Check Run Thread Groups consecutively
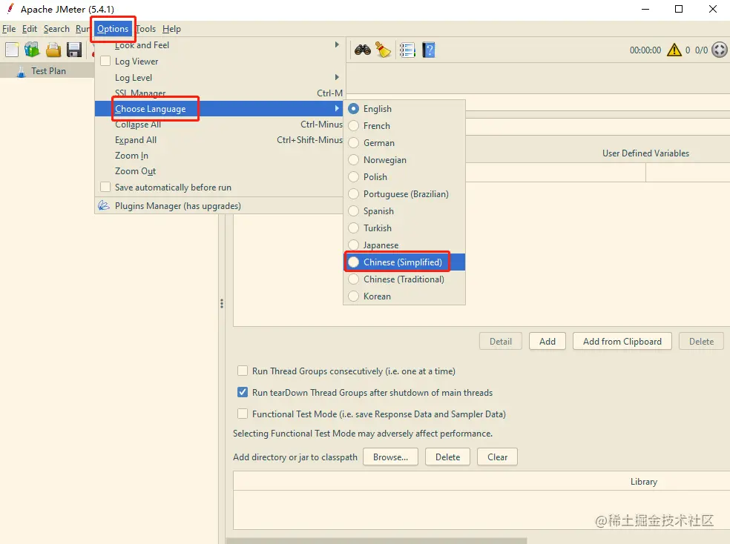Screen dimensions: 730x544 point(243,371)
